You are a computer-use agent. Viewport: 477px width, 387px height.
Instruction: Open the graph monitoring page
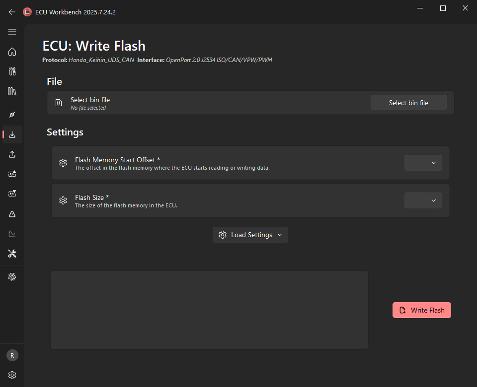click(x=12, y=234)
